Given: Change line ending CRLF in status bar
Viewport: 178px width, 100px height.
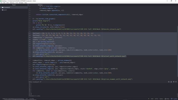Looking at the screenshot, I should coord(152,99).
